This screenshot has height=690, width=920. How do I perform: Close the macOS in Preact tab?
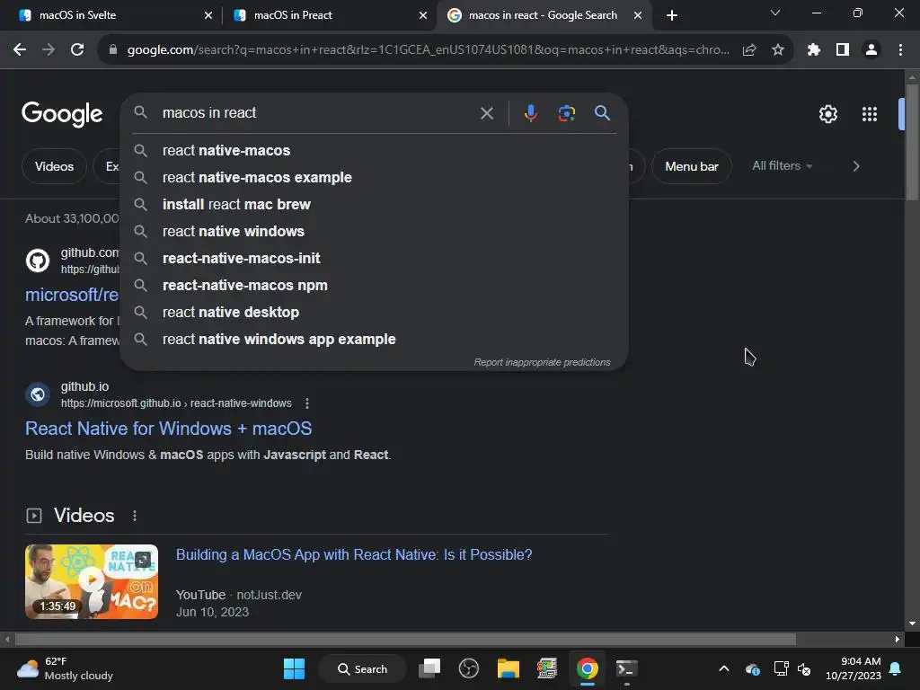[423, 15]
